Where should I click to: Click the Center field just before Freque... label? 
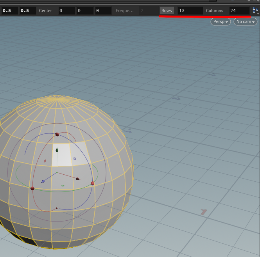[103, 11]
